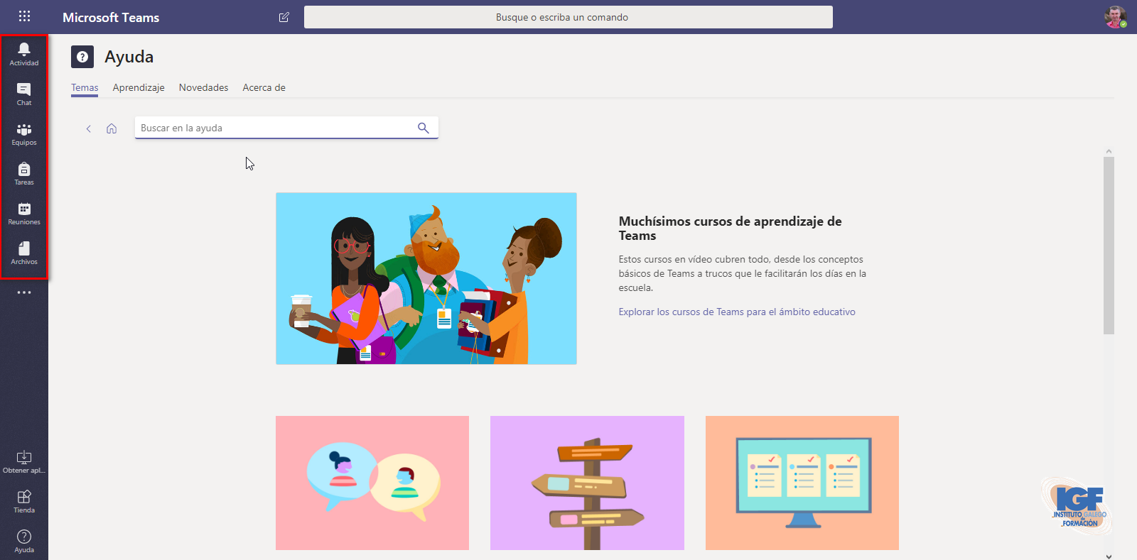Viewport: 1137px width, 560px height.
Task: Open Tareas from the left rail
Action: click(x=24, y=172)
